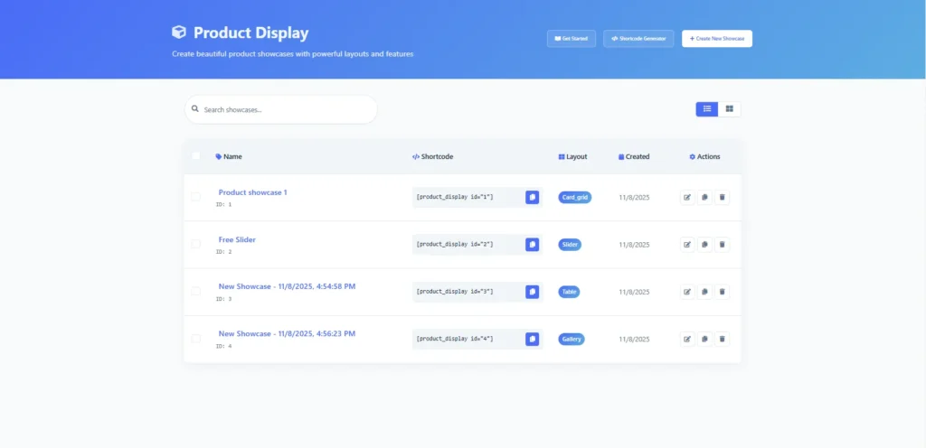Viewport: 926px width, 448px height.
Task: Check the 4:54:58 PM showcase checkbox
Action: point(196,291)
